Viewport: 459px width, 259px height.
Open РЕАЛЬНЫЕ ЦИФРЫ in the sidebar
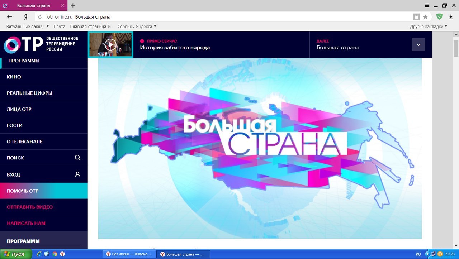[x=44, y=93]
